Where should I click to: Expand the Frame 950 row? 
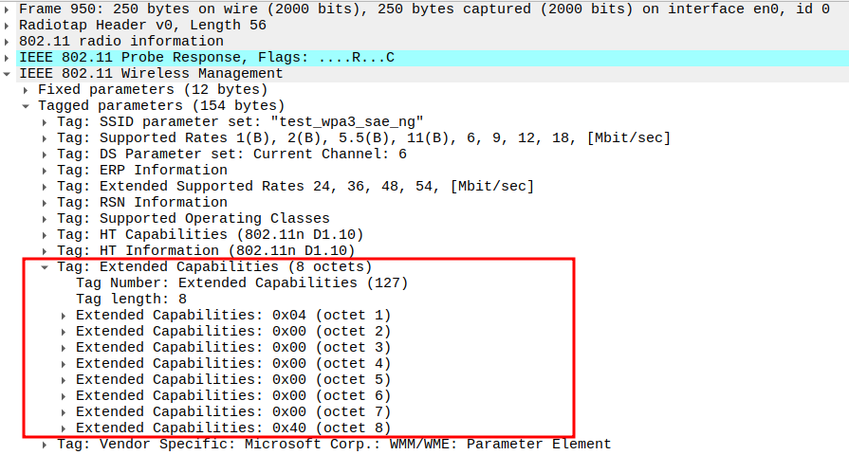click(x=8, y=9)
